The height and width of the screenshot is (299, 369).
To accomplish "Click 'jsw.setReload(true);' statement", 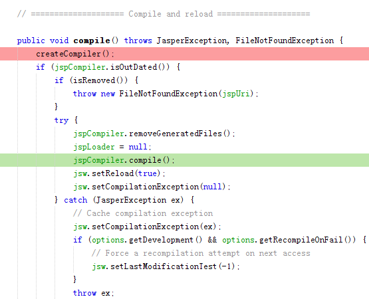I will [x=120, y=173].
